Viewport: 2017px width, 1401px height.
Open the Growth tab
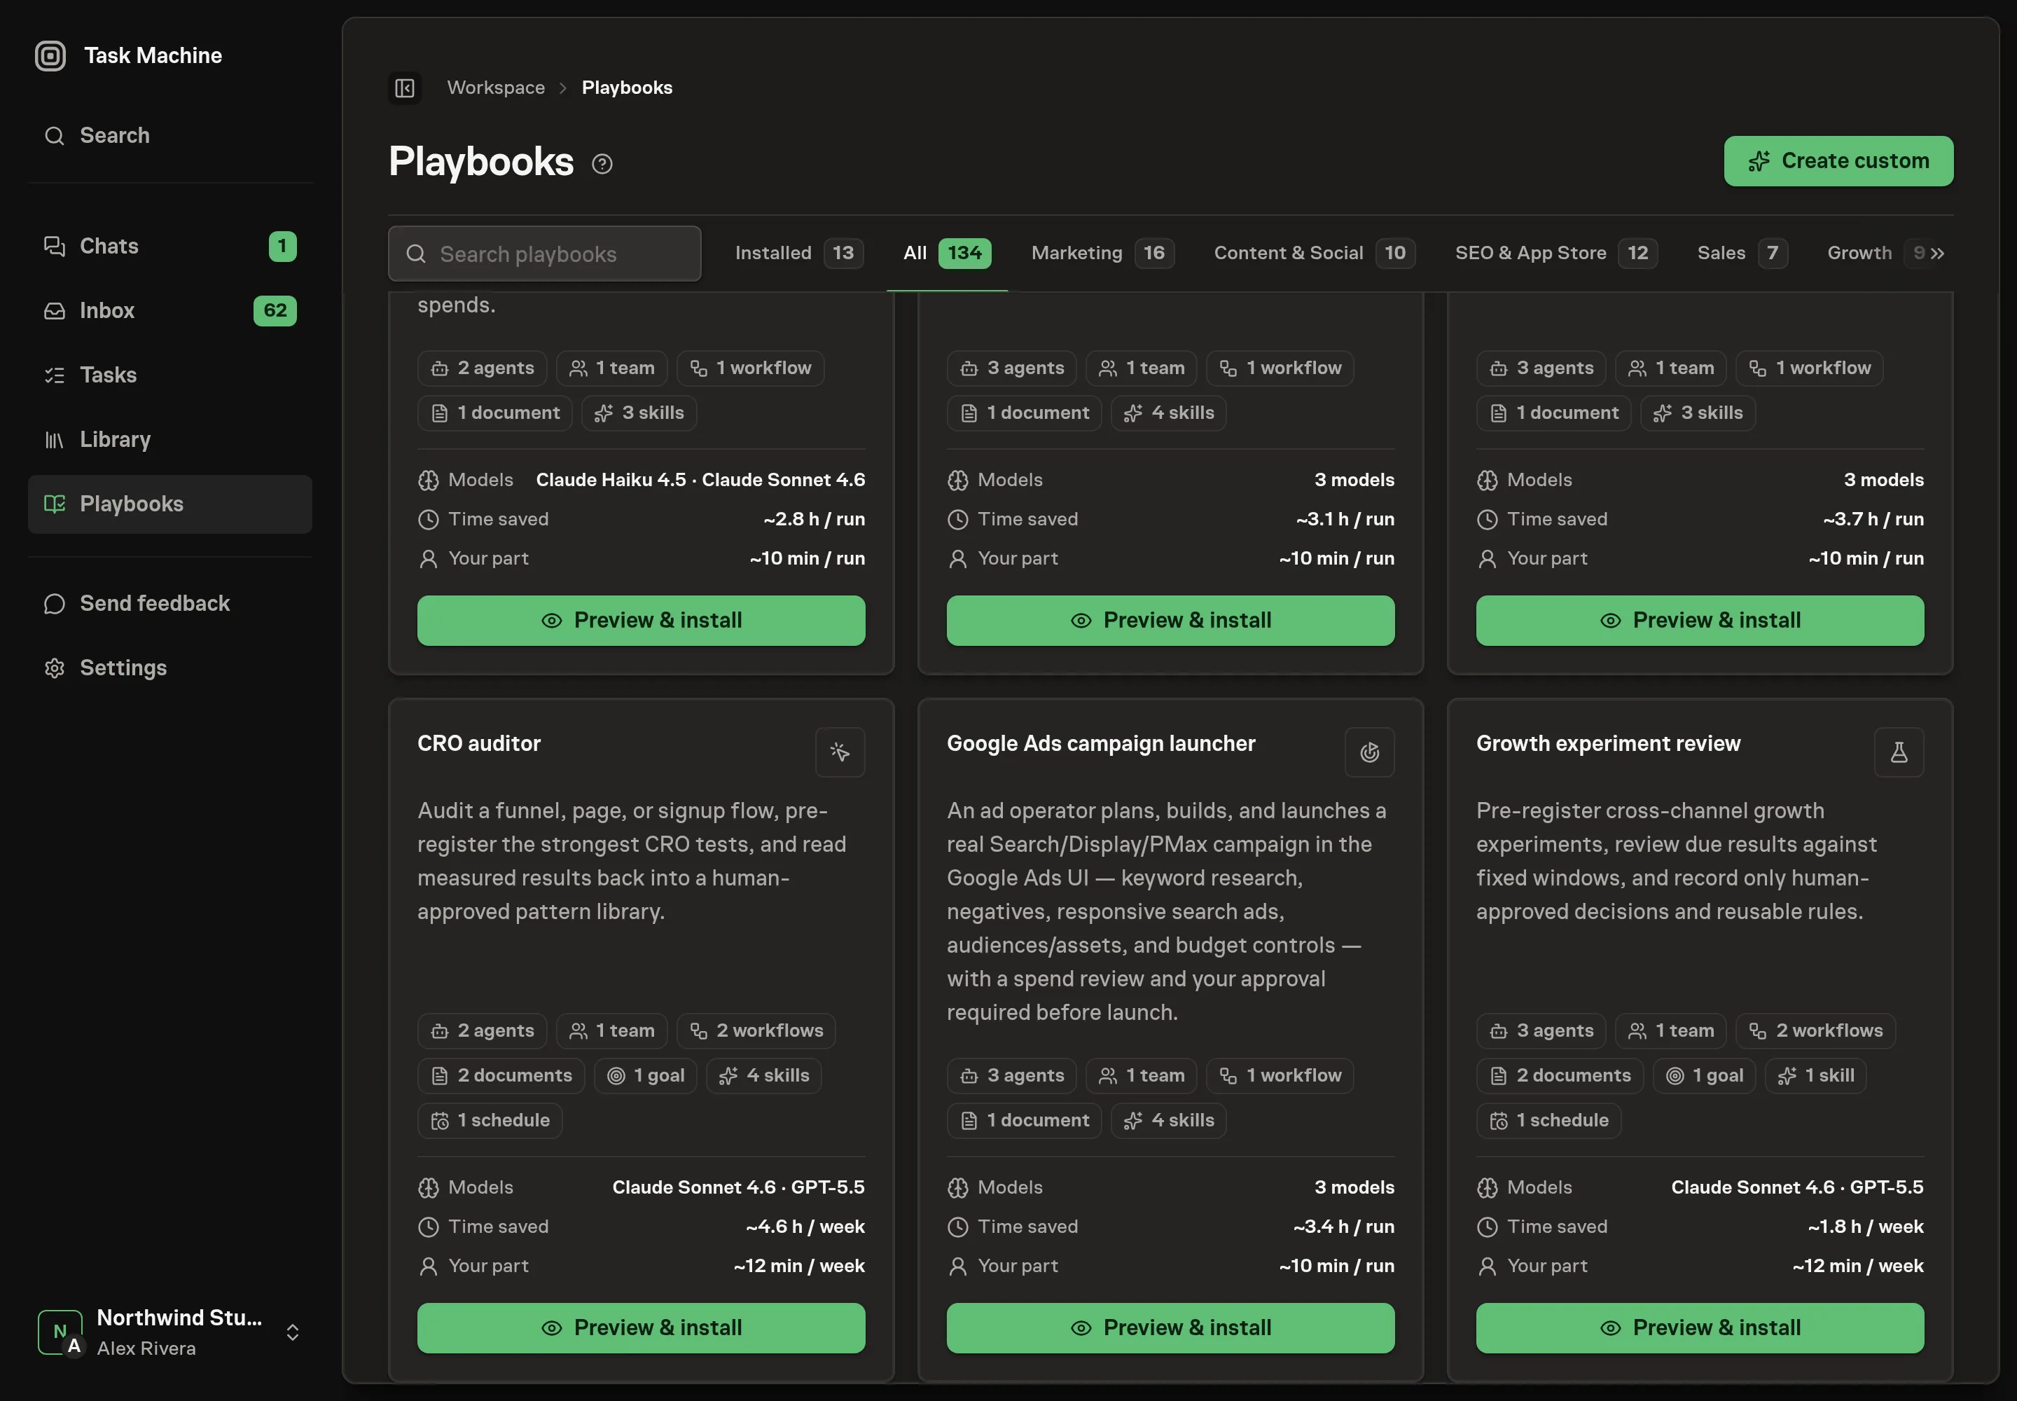1859,253
